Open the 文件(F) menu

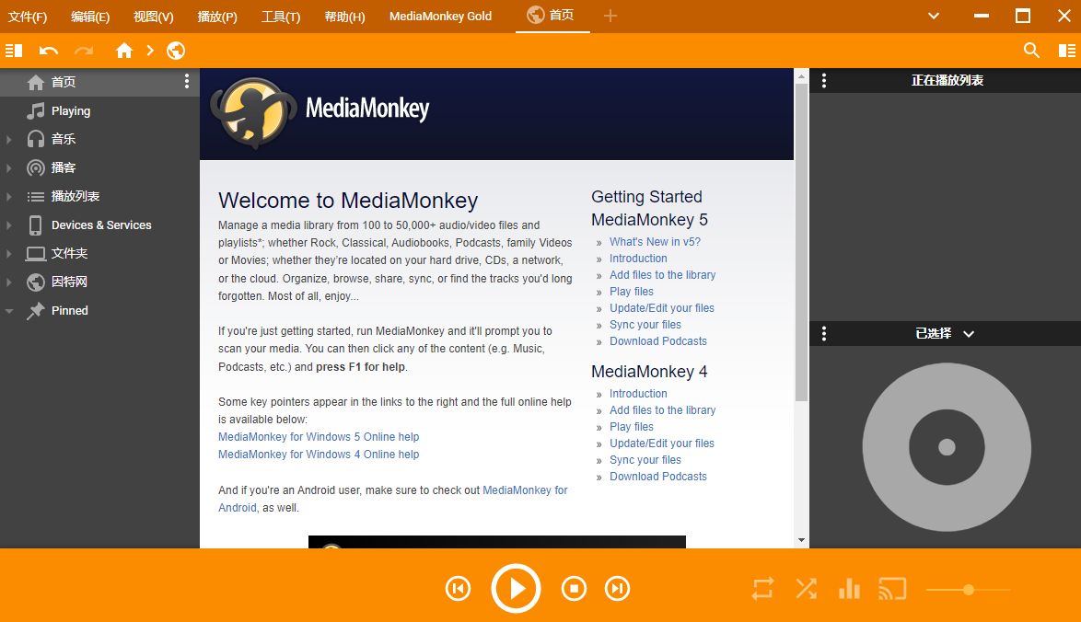[x=28, y=17]
